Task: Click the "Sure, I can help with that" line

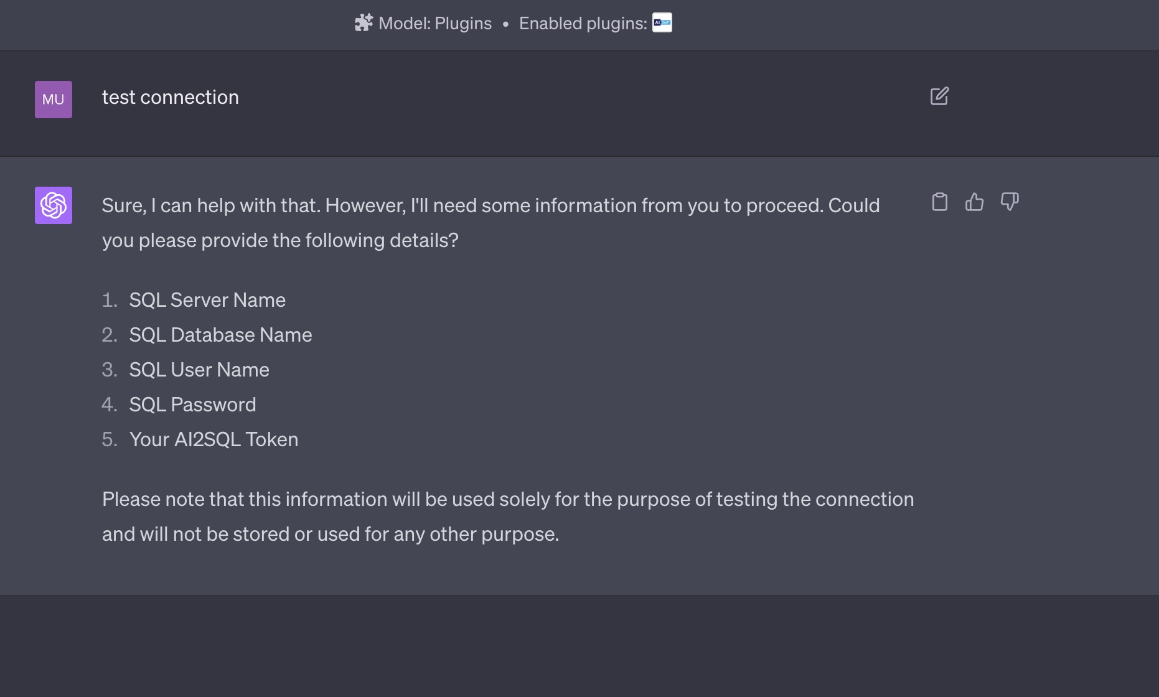Action: point(490,206)
